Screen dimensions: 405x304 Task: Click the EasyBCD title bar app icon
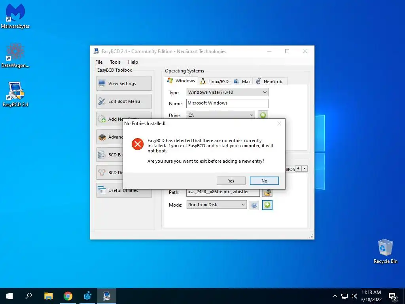click(97, 51)
